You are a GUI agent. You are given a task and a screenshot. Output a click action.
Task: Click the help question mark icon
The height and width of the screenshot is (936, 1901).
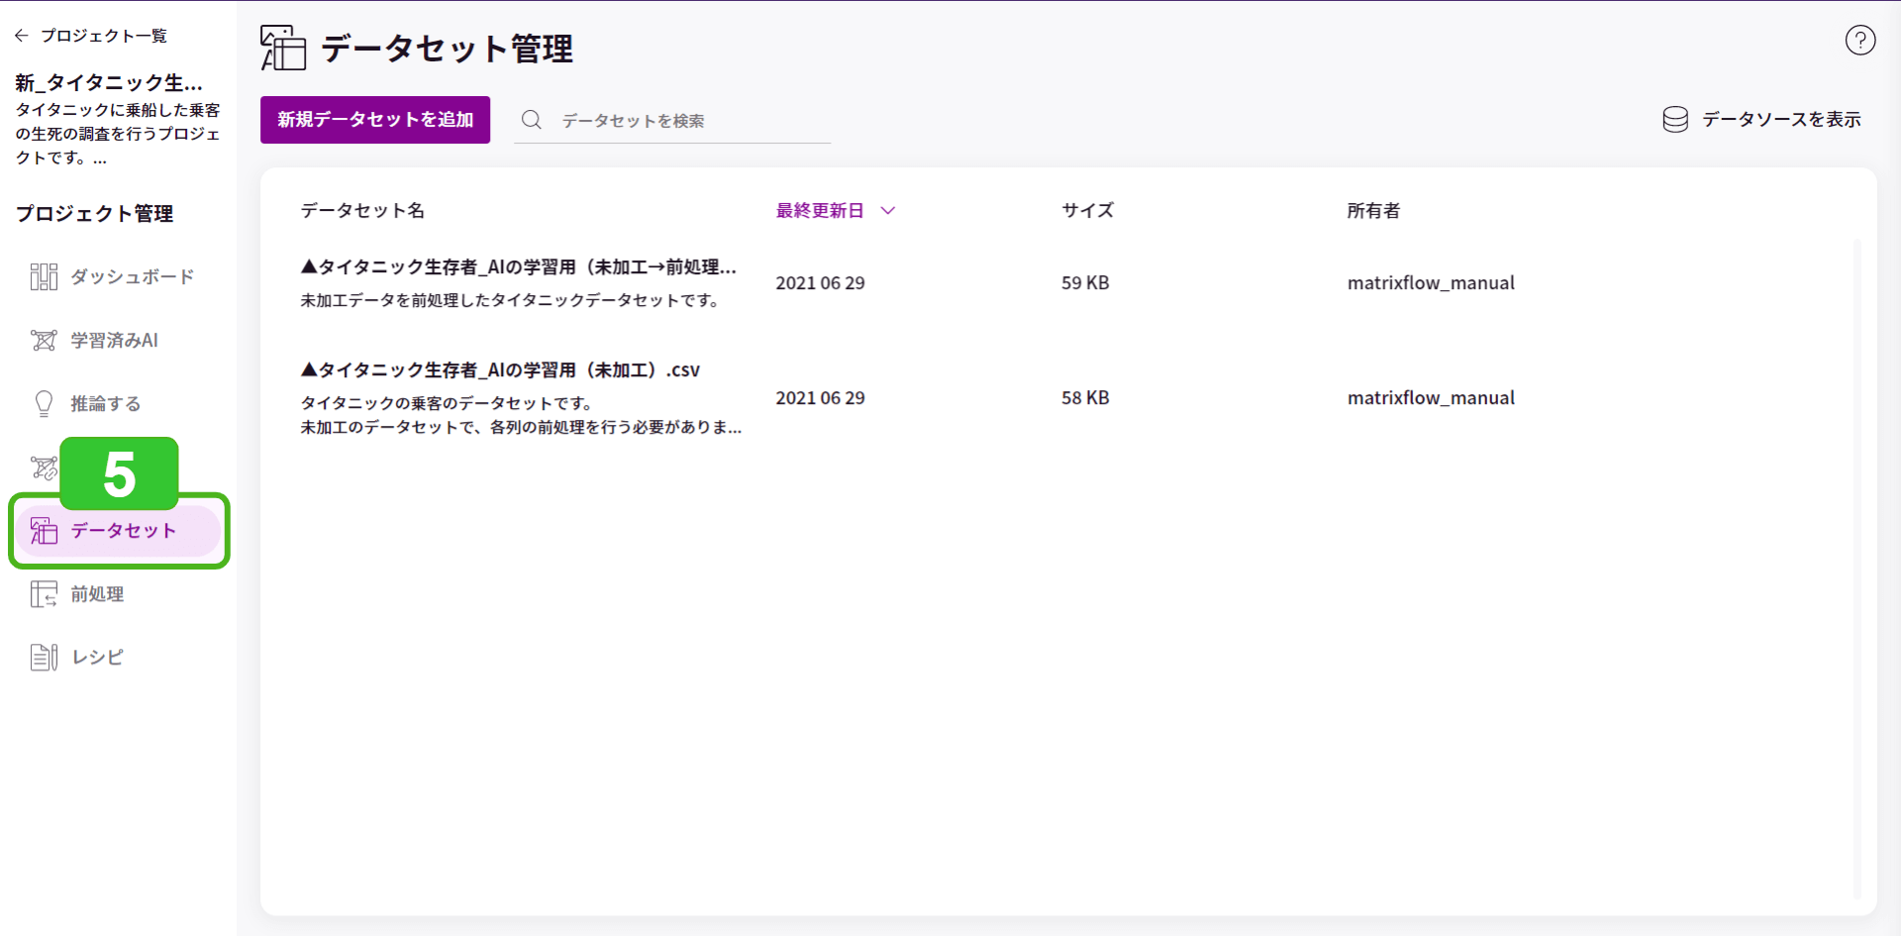coord(1860,41)
